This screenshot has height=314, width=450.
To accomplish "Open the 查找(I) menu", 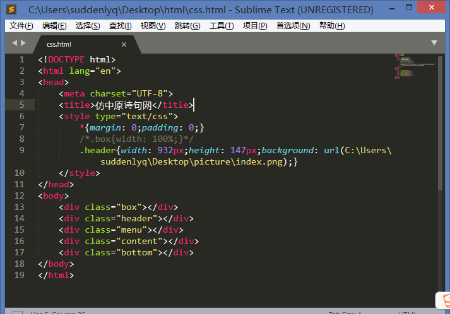I will pos(120,26).
